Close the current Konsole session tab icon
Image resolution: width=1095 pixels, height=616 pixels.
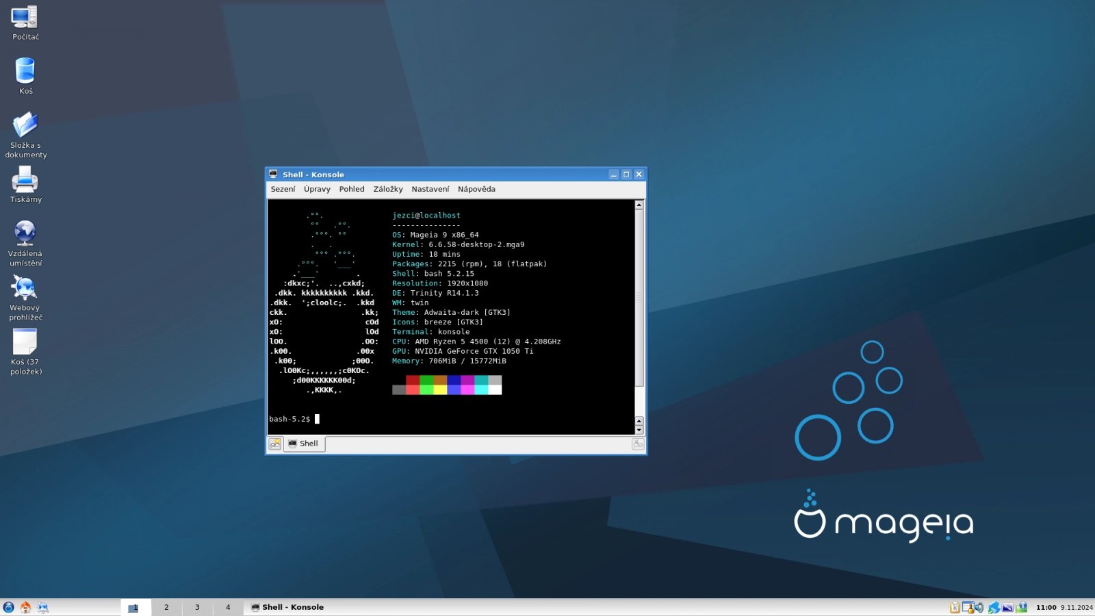[638, 444]
